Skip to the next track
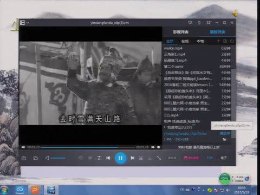Viewport: 260px width, 195px height. (133, 158)
